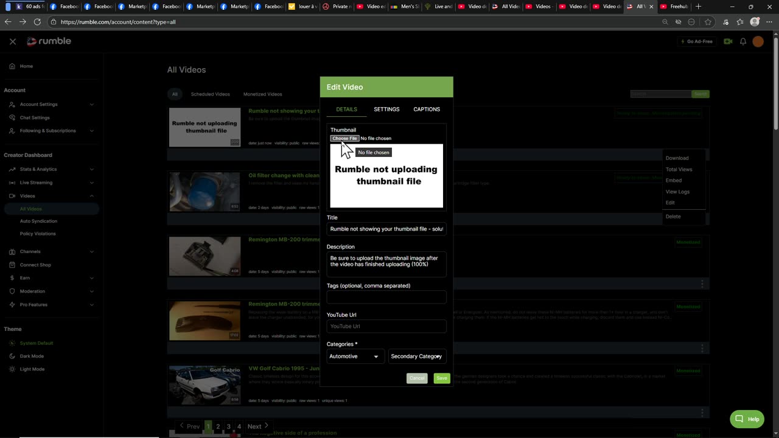The image size is (779, 438).
Task: Open browser profile avatar
Action: pos(755,22)
